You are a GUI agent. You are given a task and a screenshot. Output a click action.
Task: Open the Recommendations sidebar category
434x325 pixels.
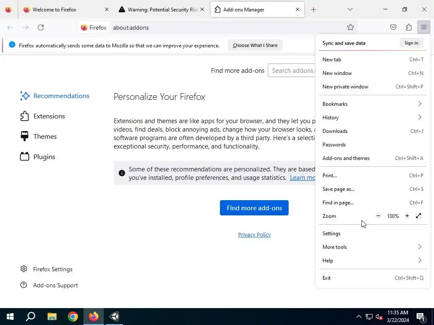click(55, 96)
